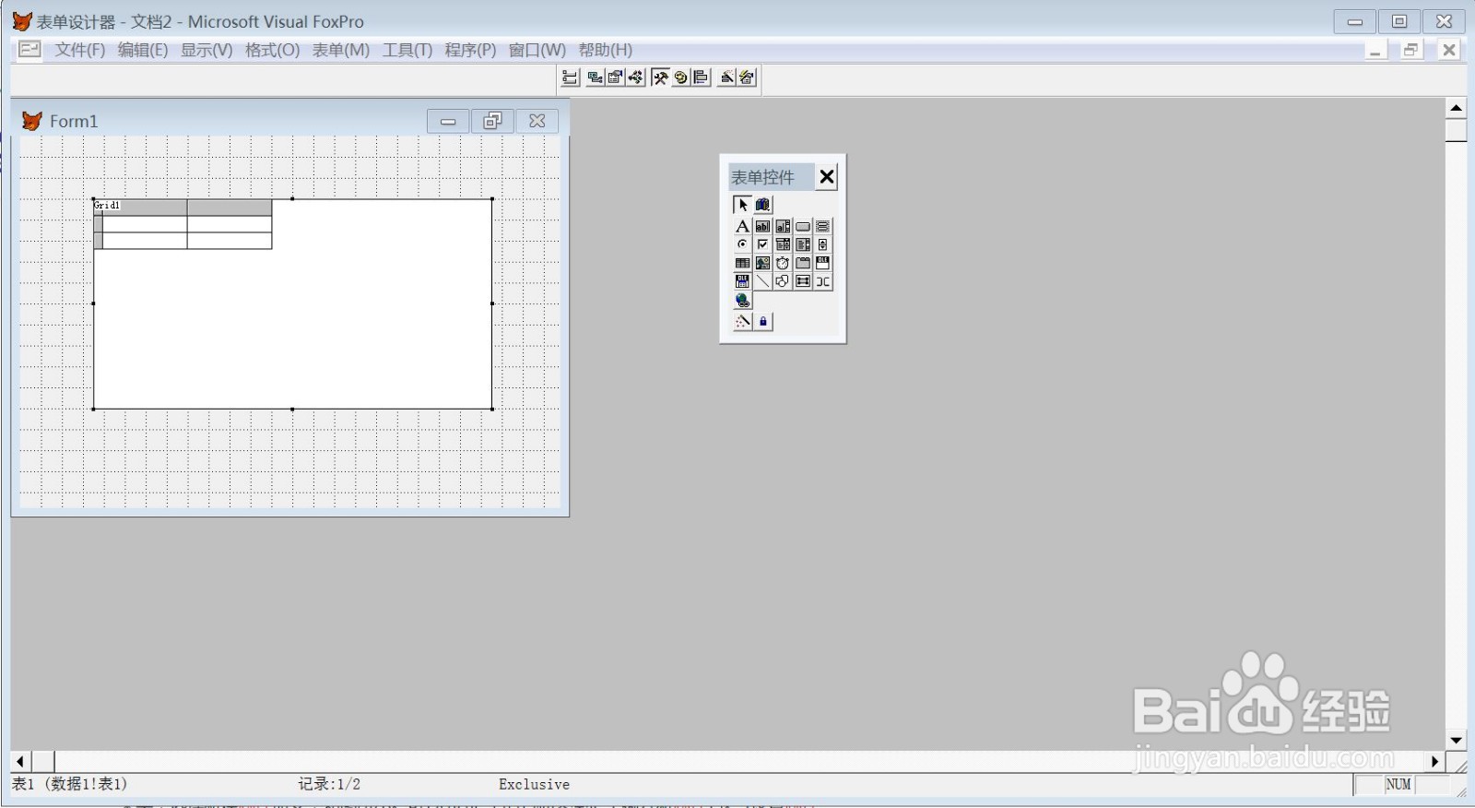The image size is (1475, 808).
Task: Select the Text Box control tool
Action: click(x=762, y=226)
